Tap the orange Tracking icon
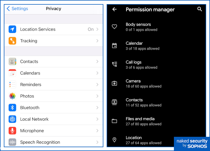The width and height of the screenshot is (210, 151). (x=12, y=41)
